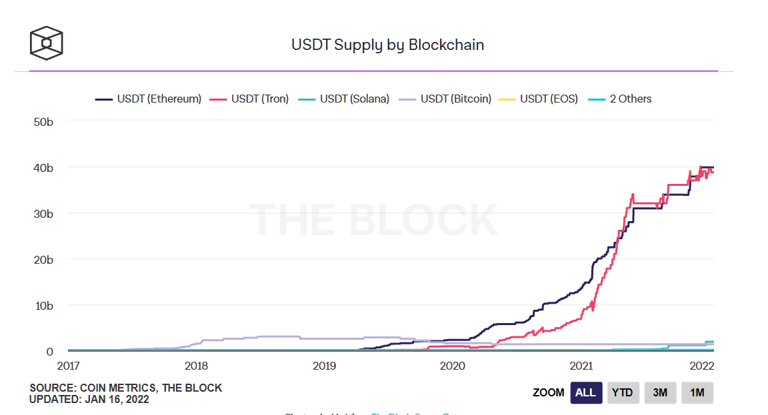
Task: Click the dark navy Ethereum legend swatch
Action: [104, 99]
